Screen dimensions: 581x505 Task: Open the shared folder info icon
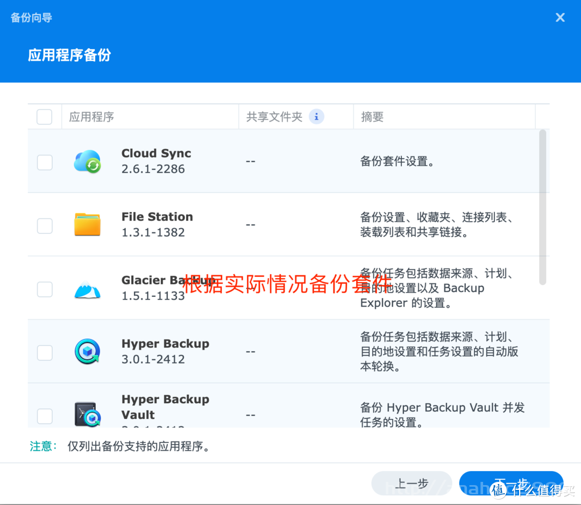coord(316,117)
